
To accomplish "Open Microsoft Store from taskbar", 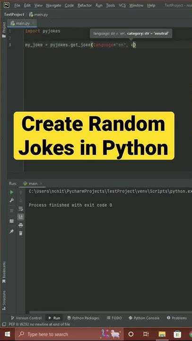I will [177, 334].
